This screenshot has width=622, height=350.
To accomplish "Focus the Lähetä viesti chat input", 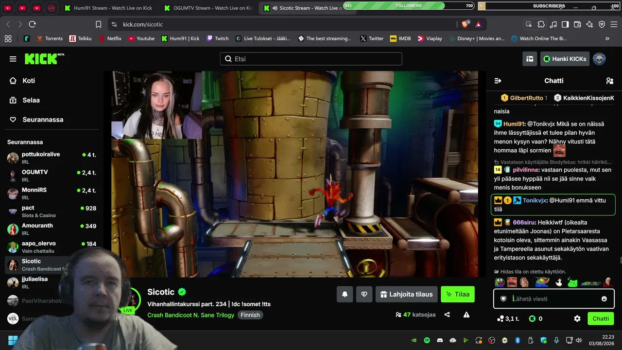I will click(554, 299).
